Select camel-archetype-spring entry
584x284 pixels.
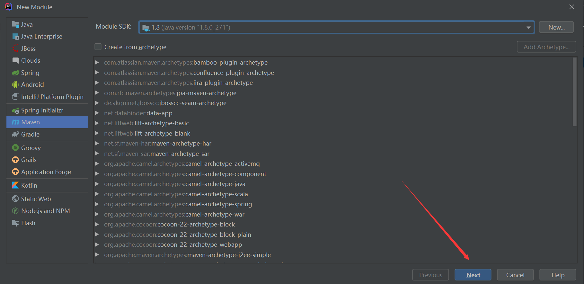pyautogui.click(x=178, y=204)
